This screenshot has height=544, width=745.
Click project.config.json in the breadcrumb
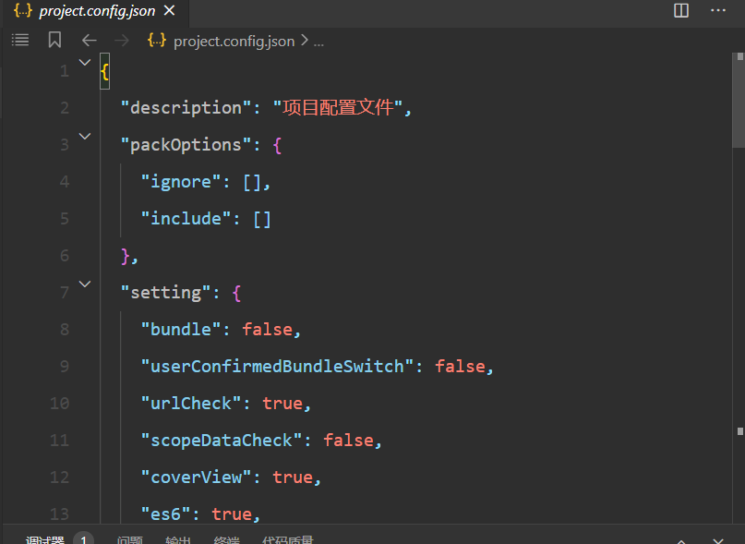point(234,42)
